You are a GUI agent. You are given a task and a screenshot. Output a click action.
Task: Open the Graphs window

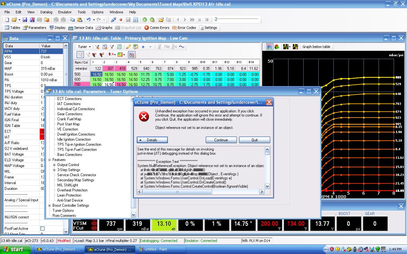coord(104,28)
